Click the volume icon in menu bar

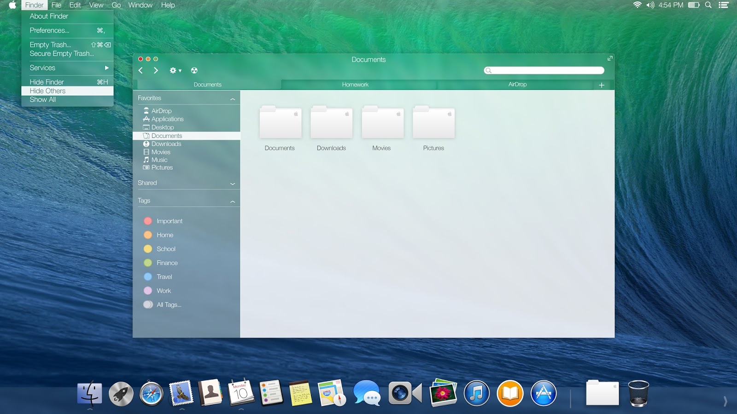pyautogui.click(x=650, y=5)
